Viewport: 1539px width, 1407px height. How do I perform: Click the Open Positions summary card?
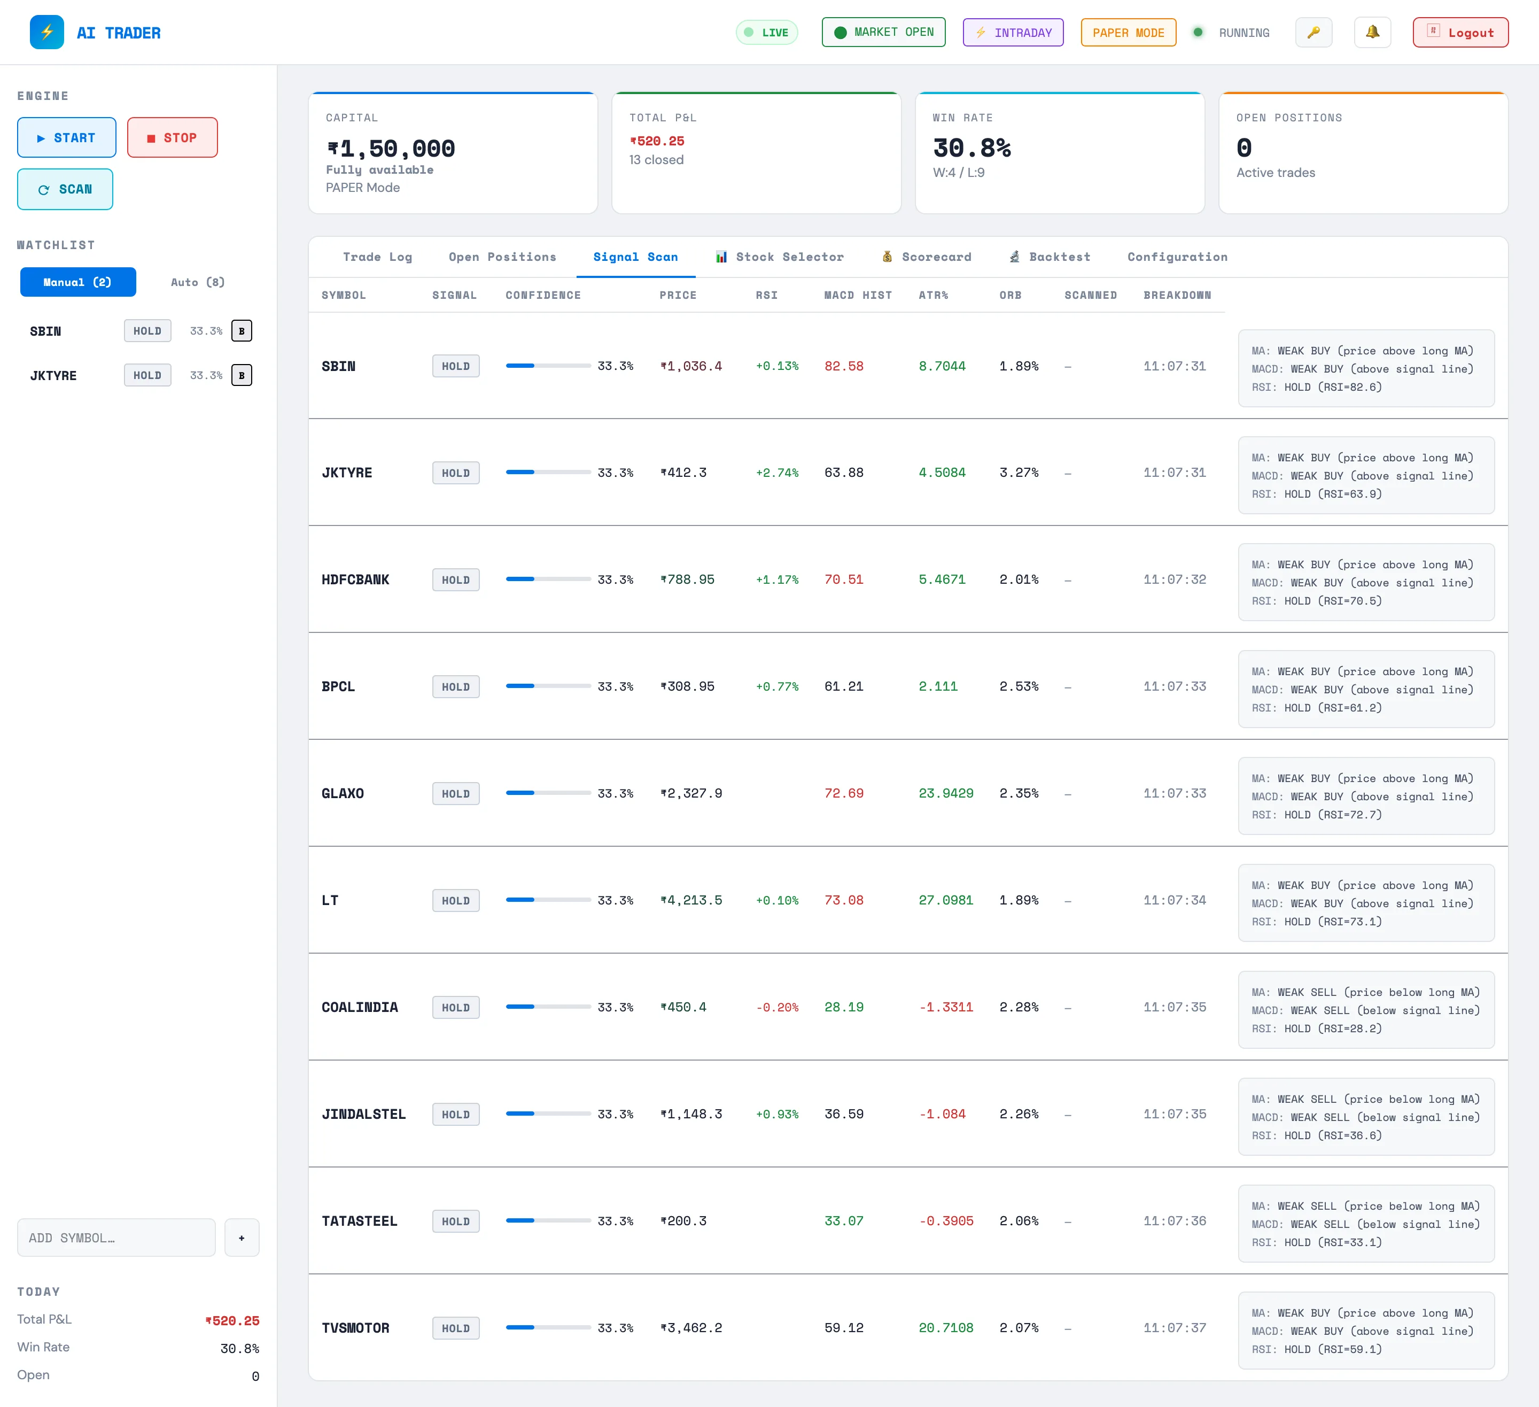(x=1363, y=153)
